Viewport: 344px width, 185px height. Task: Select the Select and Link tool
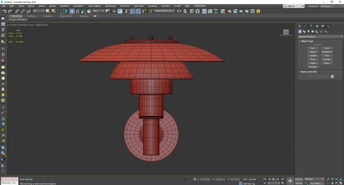(17, 11)
